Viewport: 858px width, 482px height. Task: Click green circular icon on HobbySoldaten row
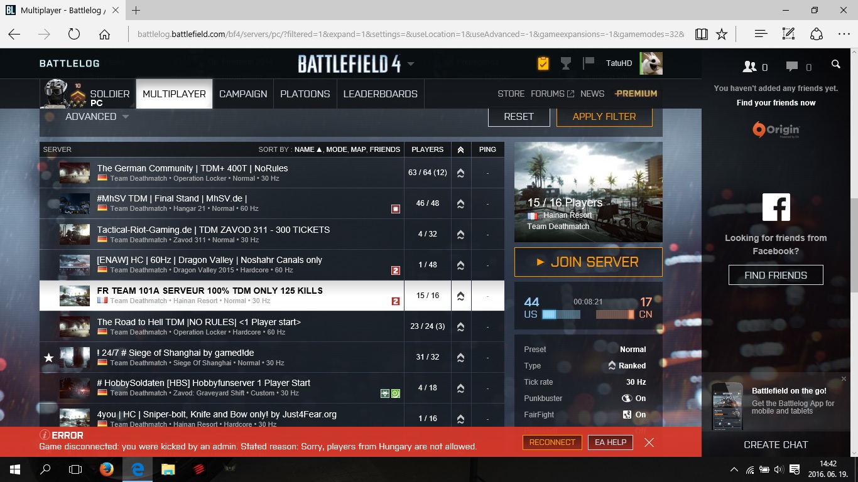pos(396,394)
